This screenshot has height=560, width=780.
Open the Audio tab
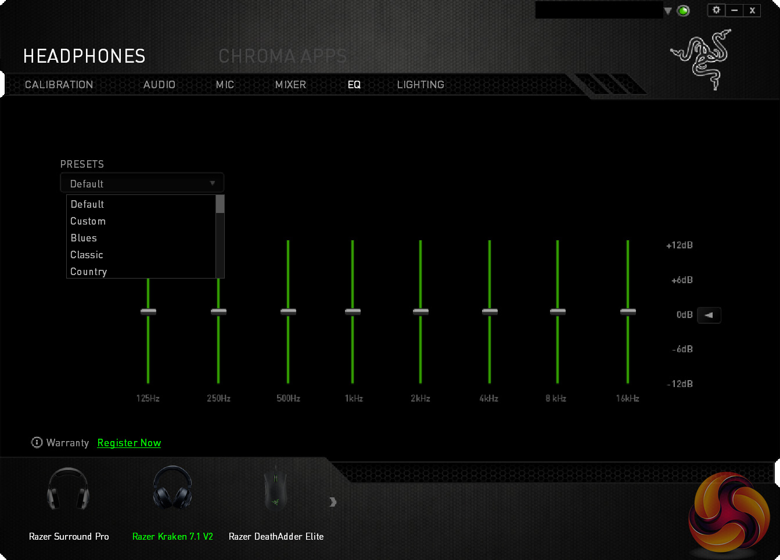pos(159,85)
